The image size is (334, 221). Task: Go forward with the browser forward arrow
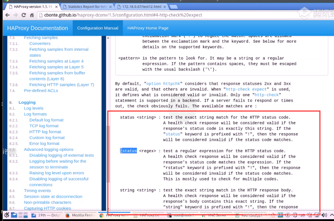16,15
